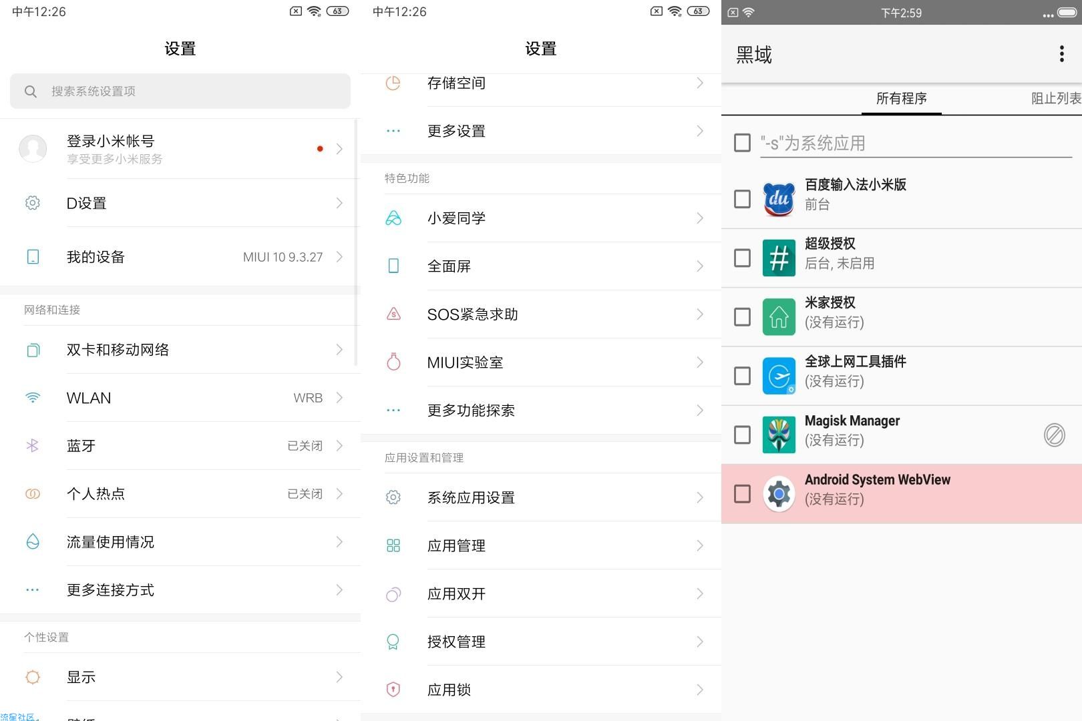Tap the 显示 brightness icon
The height and width of the screenshot is (721, 1082).
[32, 677]
